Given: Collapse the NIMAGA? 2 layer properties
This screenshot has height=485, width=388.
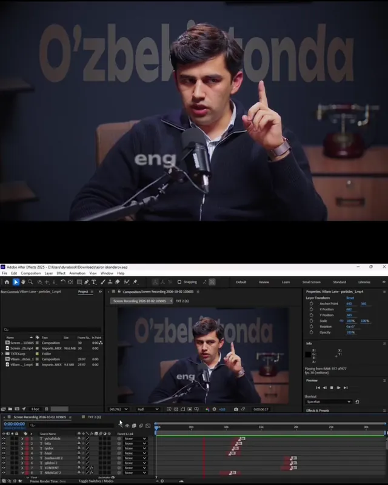Looking at the screenshot, I should [x=22, y=473].
